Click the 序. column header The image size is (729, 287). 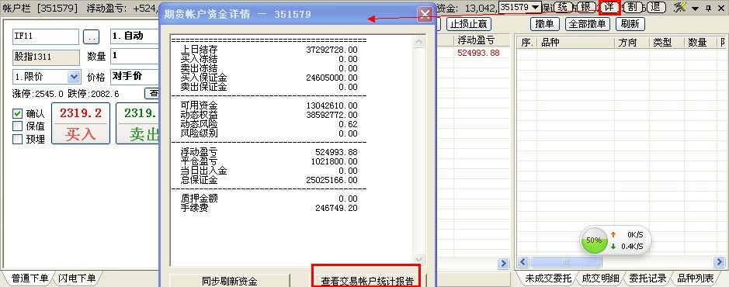tap(526, 42)
